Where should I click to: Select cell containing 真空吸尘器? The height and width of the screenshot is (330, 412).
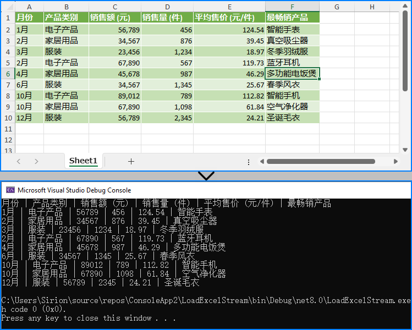tap(293, 41)
